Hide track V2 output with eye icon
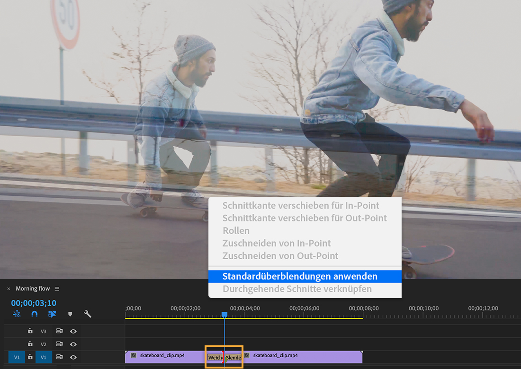 pyautogui.click(x=73, y=344)
